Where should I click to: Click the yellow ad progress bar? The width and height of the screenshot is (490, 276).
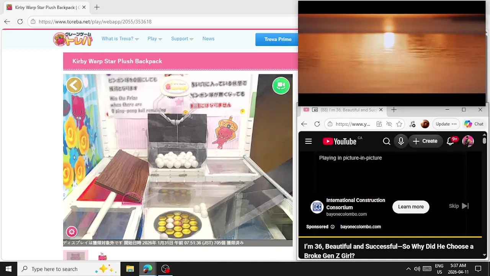390,237
